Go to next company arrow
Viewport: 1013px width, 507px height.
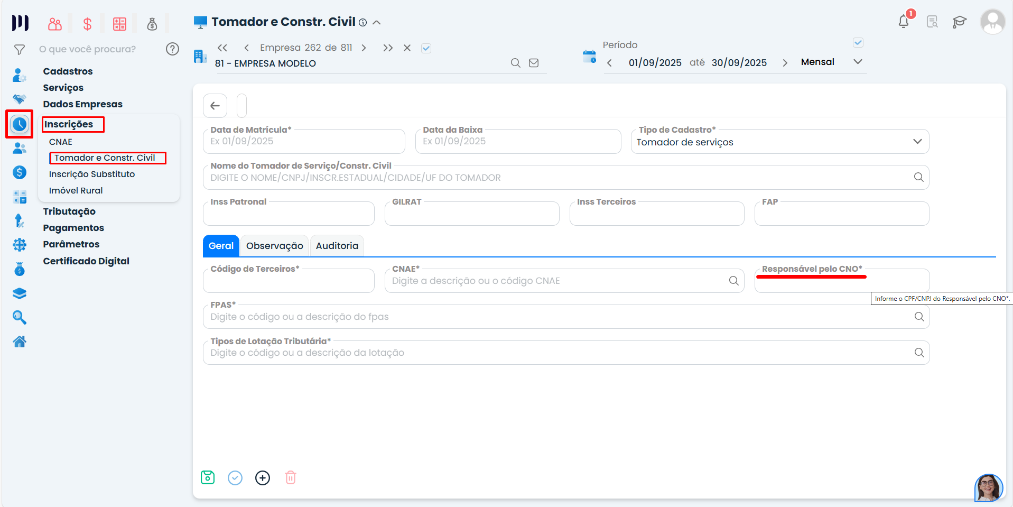(x=364, y=48)
